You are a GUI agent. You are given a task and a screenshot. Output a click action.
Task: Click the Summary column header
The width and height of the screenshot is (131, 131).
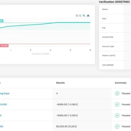tap(121, 83)
